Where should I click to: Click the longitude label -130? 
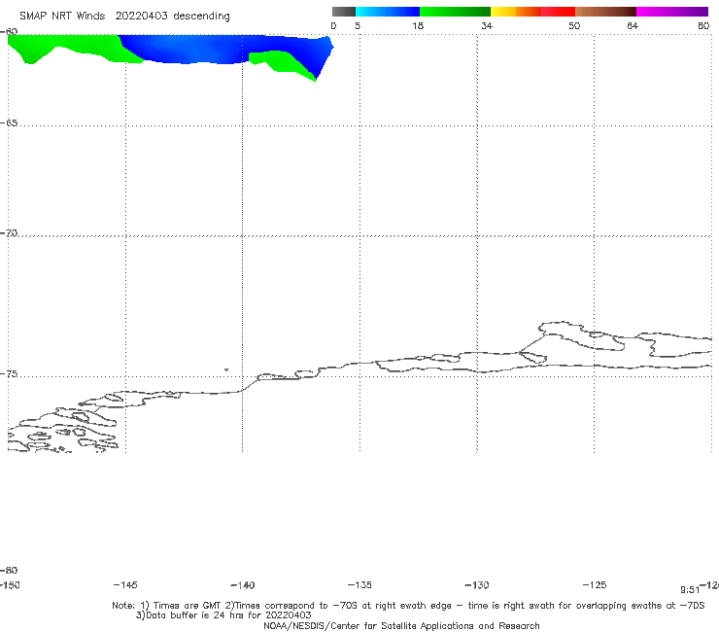point(477,585)
